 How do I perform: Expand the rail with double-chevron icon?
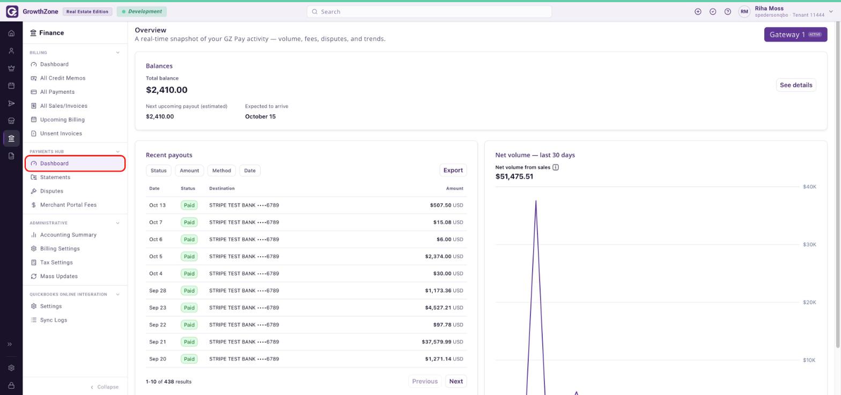(x=10, y=345)
